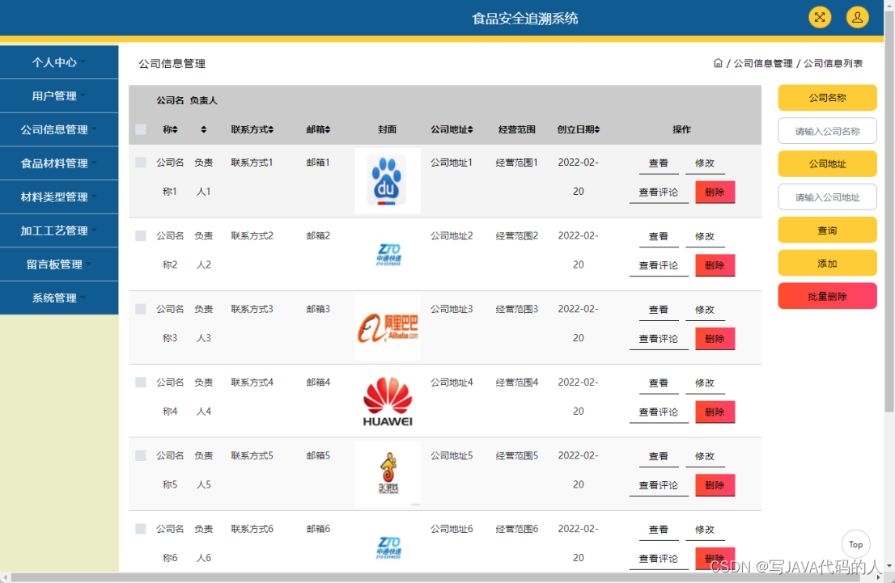The height and width of the screenshot is (583, 895).
Task: Delete row 公司名称3 with 删除
Action: pos(715,339)
